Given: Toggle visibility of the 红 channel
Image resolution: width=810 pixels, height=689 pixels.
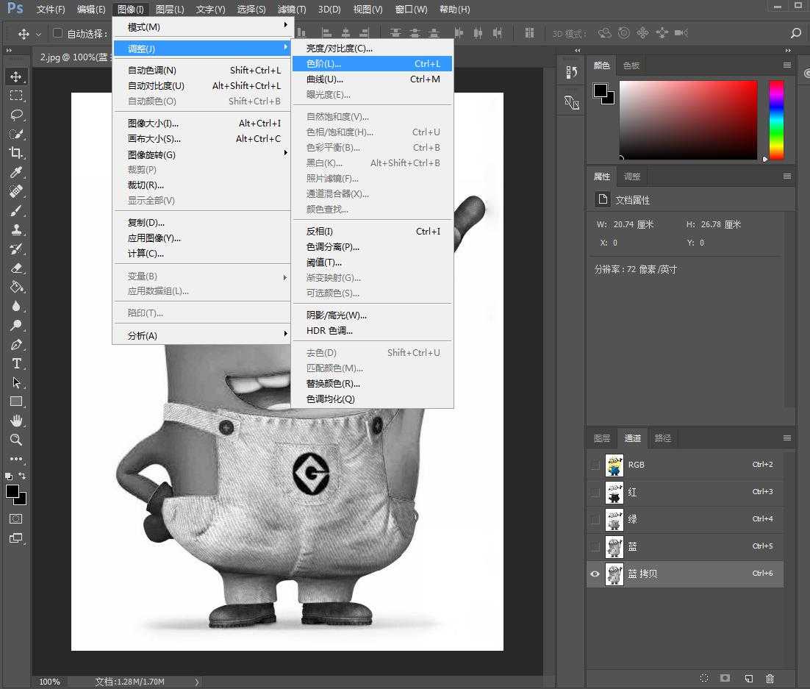Looking at the screenshot, I should pos(595,492).
